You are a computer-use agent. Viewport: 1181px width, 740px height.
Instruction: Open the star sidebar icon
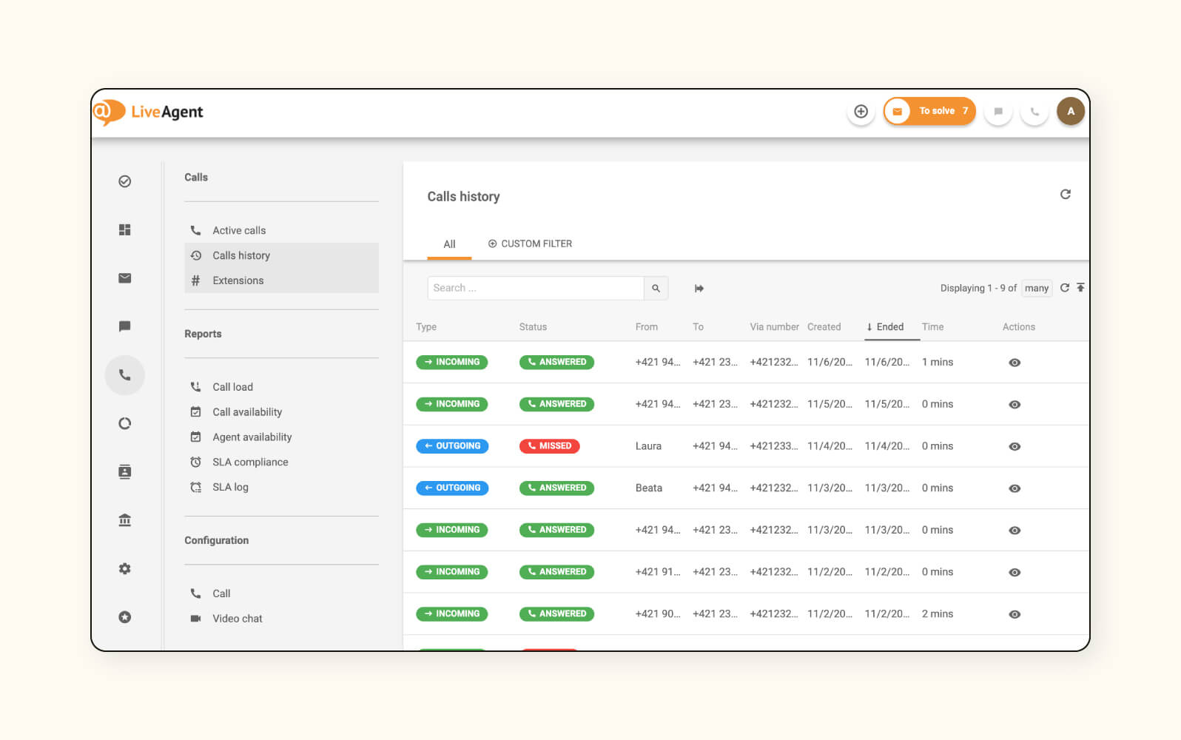[125, 617]
